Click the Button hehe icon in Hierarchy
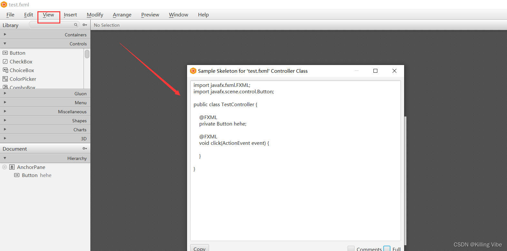Viewport: 507px width, 251px height. point(17,175)
